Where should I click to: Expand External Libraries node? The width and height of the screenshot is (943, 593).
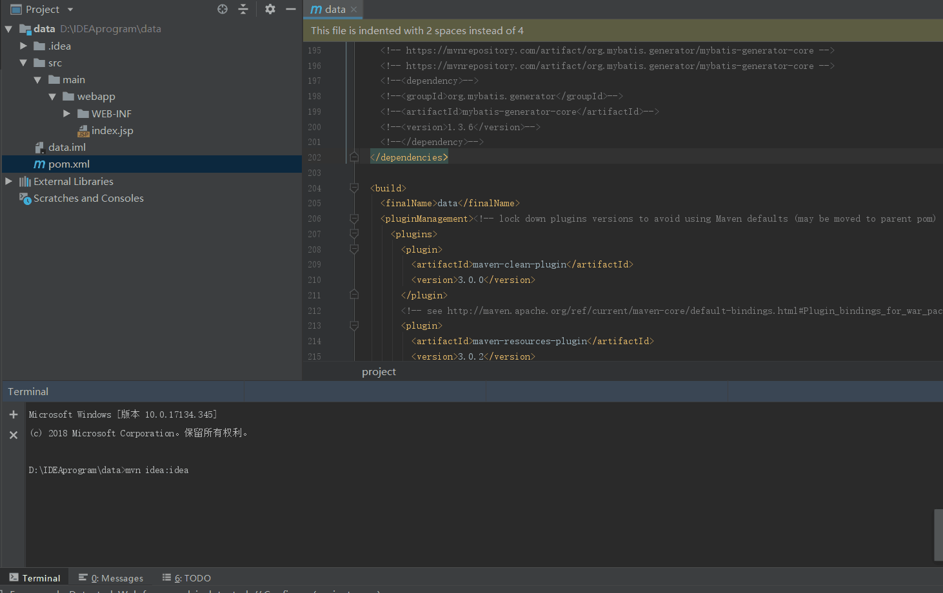(x=9, y=181)
